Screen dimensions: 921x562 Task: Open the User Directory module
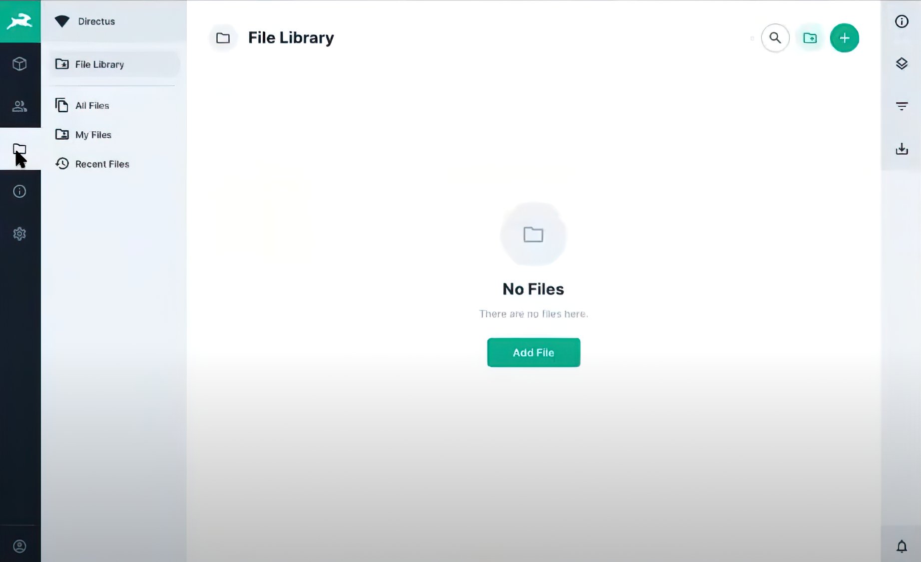pyautogui.click(x=19, y=106)
